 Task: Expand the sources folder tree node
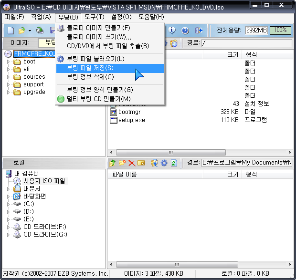(8, 77)
